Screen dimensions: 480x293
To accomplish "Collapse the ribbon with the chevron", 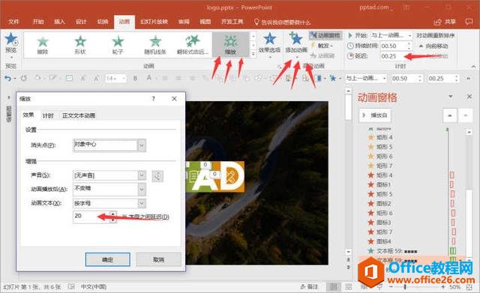I will (x=473, y=67).
